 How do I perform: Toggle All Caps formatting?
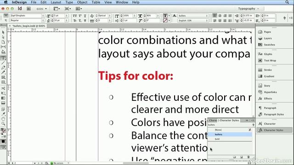click(74, 16)
